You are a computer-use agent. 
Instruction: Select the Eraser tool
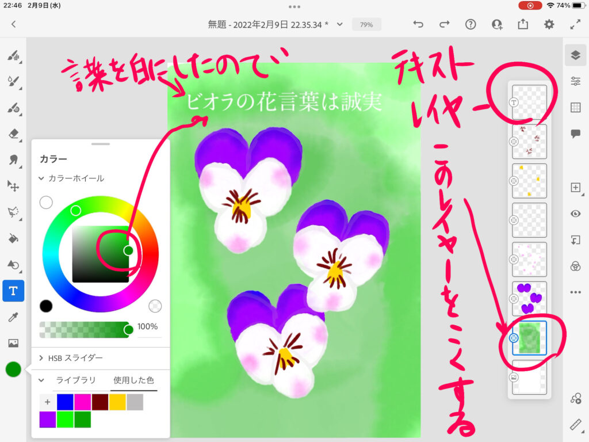point(13,134)
